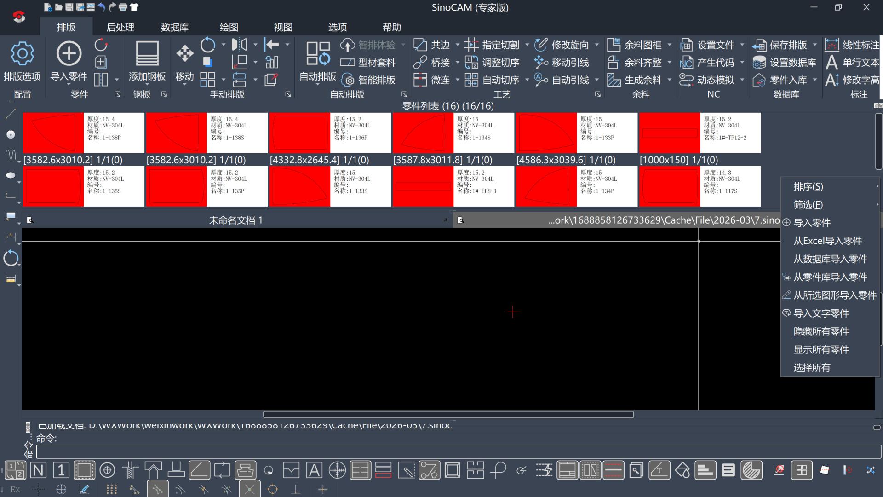The image size is (883, 497).
Task: Click the 导入零件 plus-circle icon
Action: pyautogui.click(x=69, y=54)
